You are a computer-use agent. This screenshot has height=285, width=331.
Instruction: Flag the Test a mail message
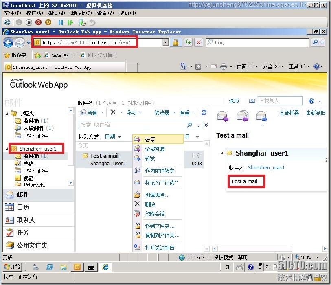(198, 156)
